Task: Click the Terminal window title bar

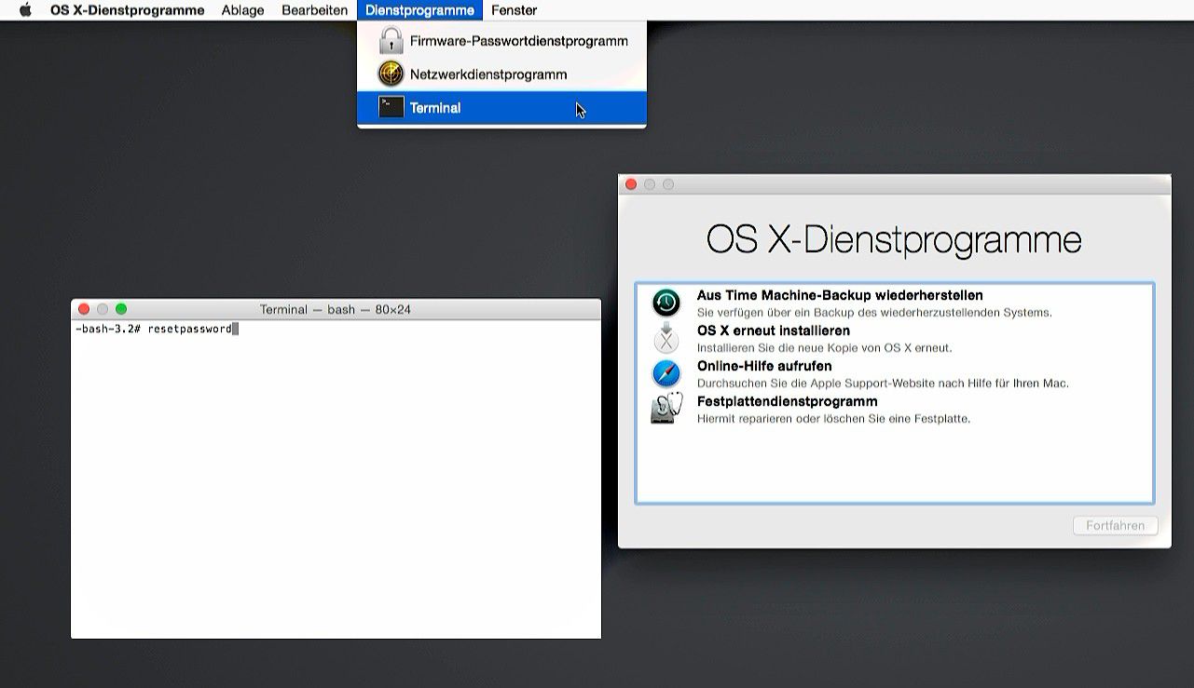Action: pos(336,309)
